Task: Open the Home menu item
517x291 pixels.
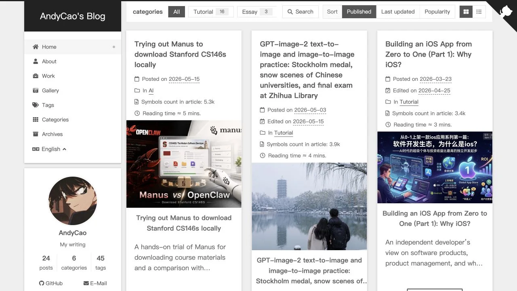Action: (x=73, y=47)
